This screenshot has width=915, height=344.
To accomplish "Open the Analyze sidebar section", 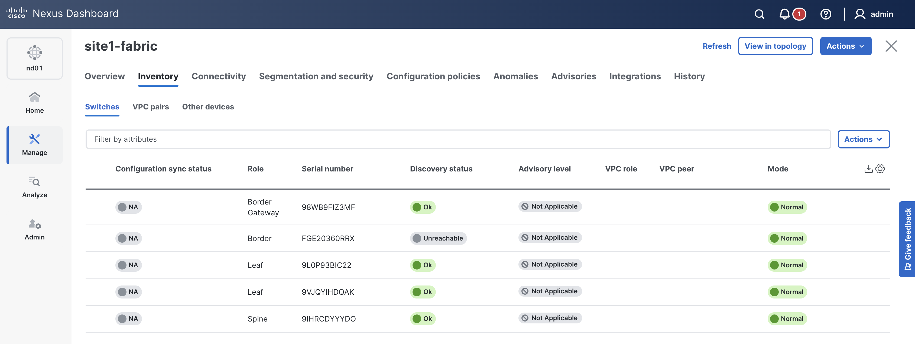I will click(x=34, y=187).
